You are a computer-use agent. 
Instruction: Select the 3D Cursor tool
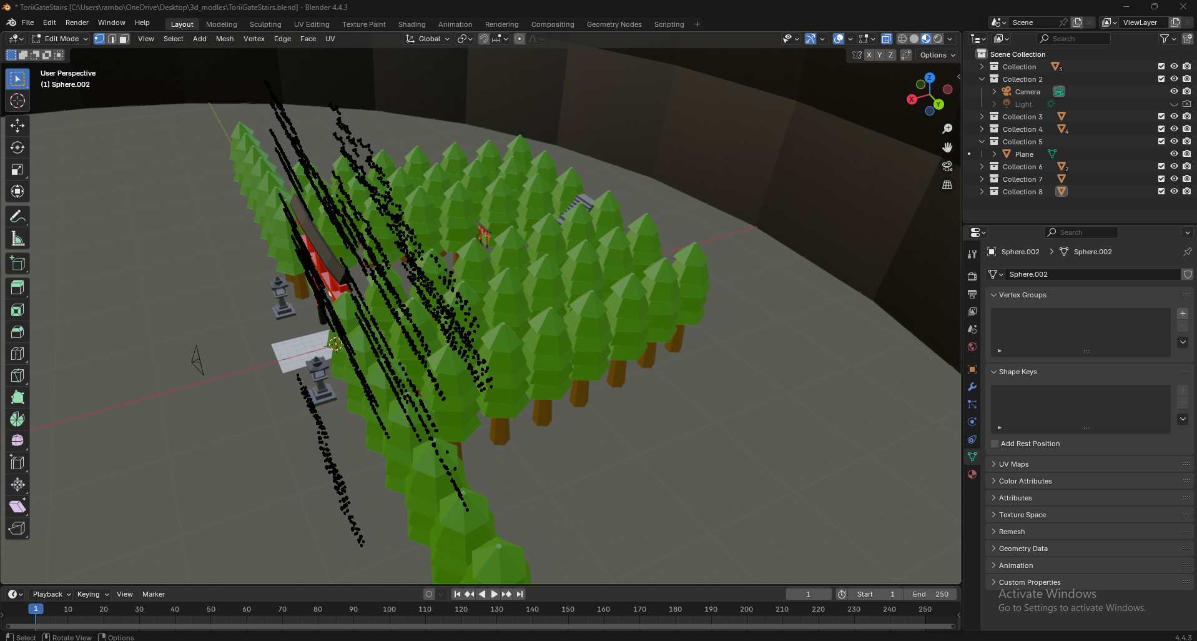click(17, 101)
